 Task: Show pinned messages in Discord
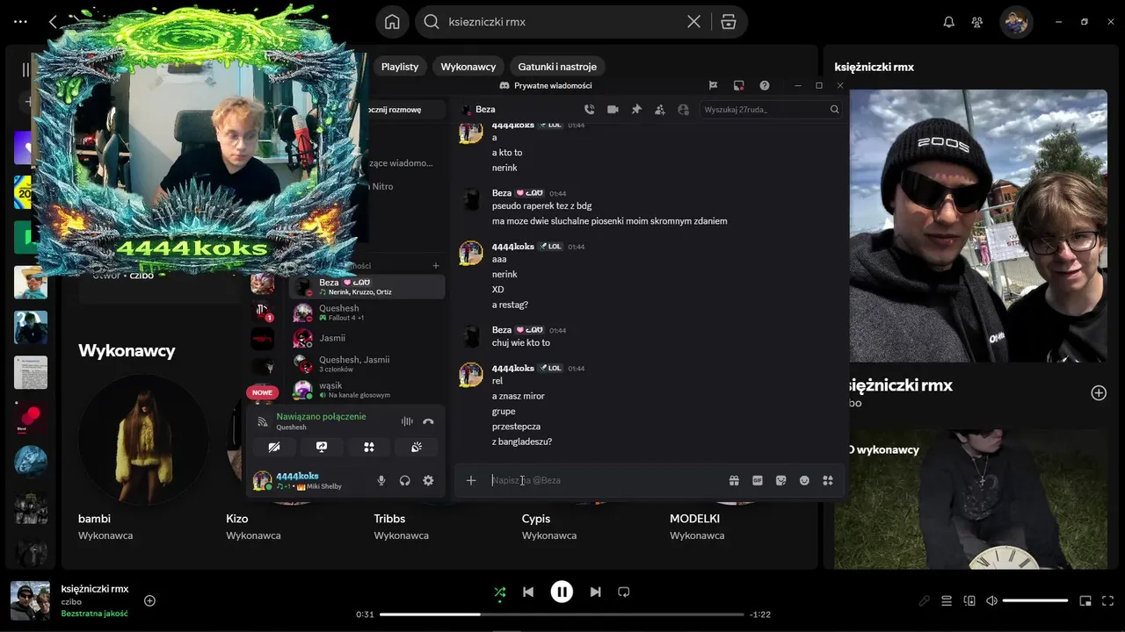pos(636,110)
